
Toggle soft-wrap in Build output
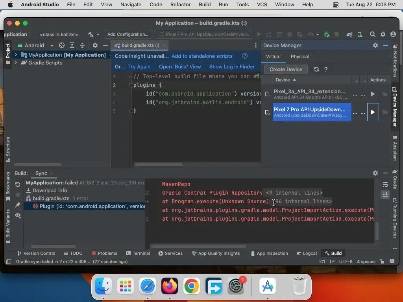385,185
